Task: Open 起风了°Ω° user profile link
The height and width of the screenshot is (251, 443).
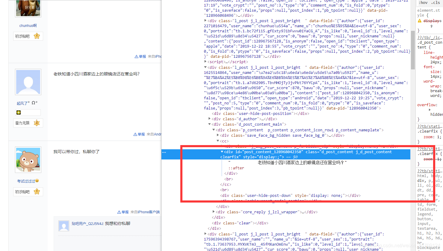Action: click(27, 103)
